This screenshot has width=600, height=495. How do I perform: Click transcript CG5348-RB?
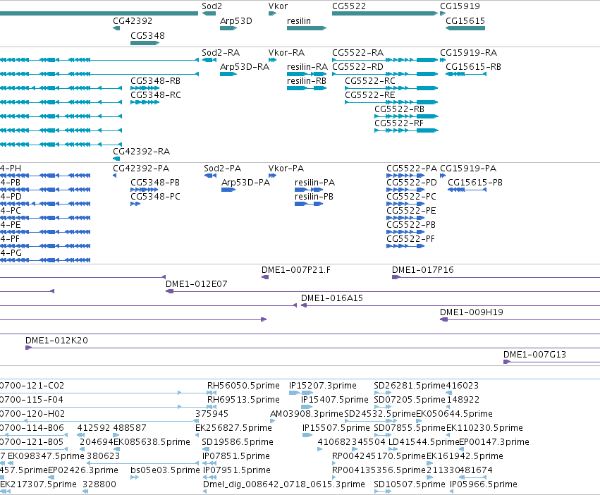(155, 81)
